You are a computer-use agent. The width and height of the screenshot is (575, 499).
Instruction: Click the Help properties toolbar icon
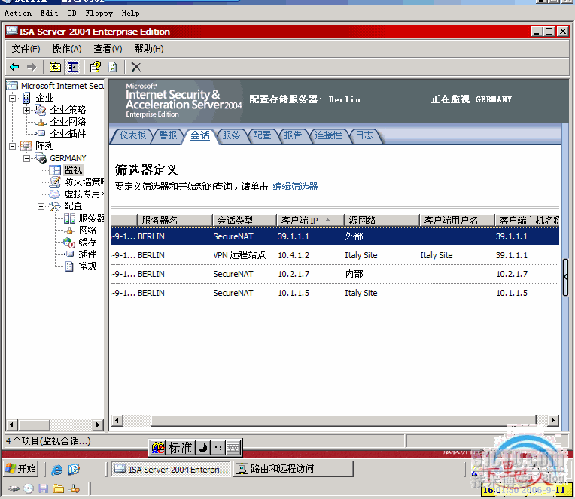click(96, 67)
